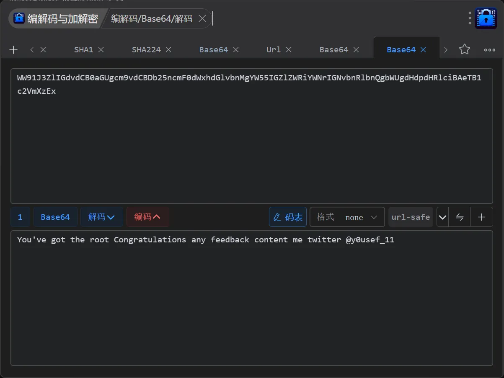This screenshot has width=504, height=378.
Task: Close the Url tab
Action: 289,50
